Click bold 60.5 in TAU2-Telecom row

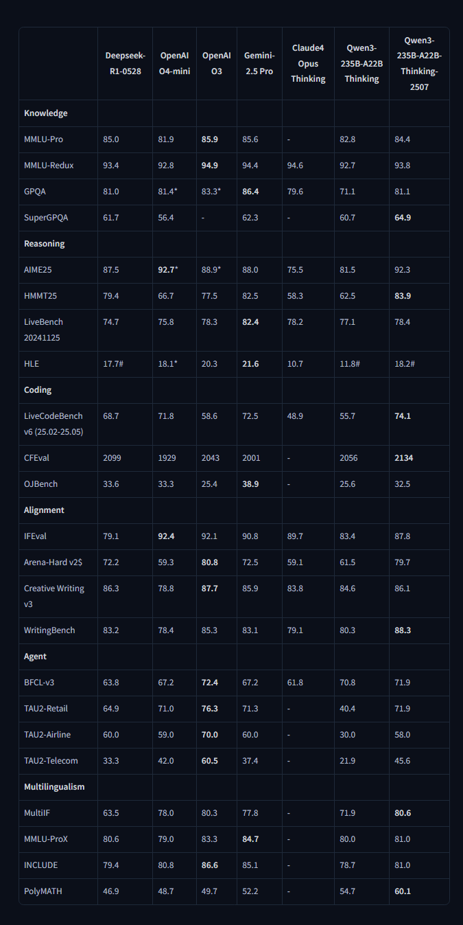point(210,761)
